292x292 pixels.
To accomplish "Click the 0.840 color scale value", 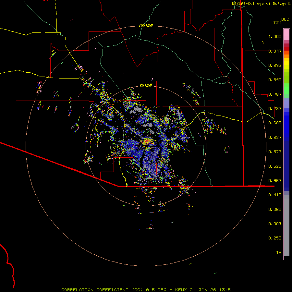I will click(x=275, y=80).
